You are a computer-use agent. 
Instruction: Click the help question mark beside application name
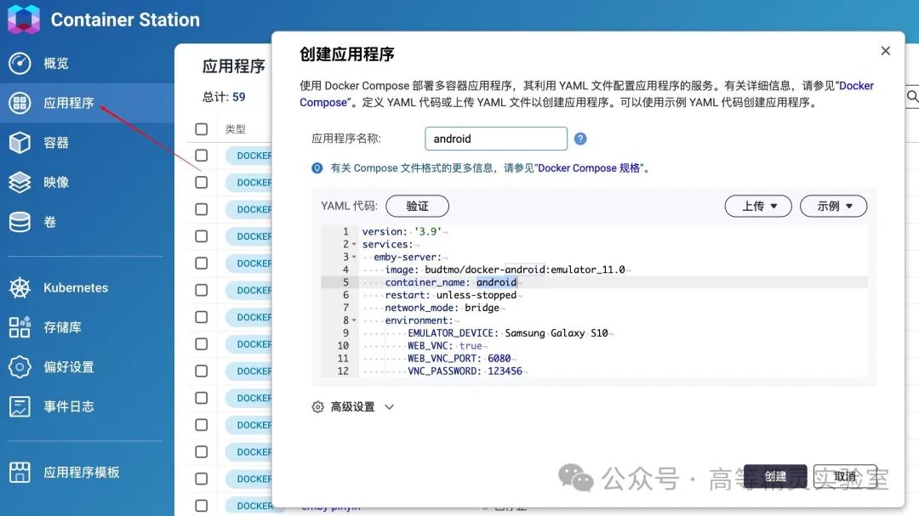(x=580, y=139)
